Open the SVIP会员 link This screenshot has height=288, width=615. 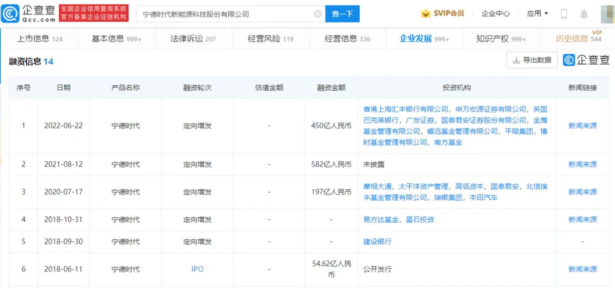click(x=449, y=14)
